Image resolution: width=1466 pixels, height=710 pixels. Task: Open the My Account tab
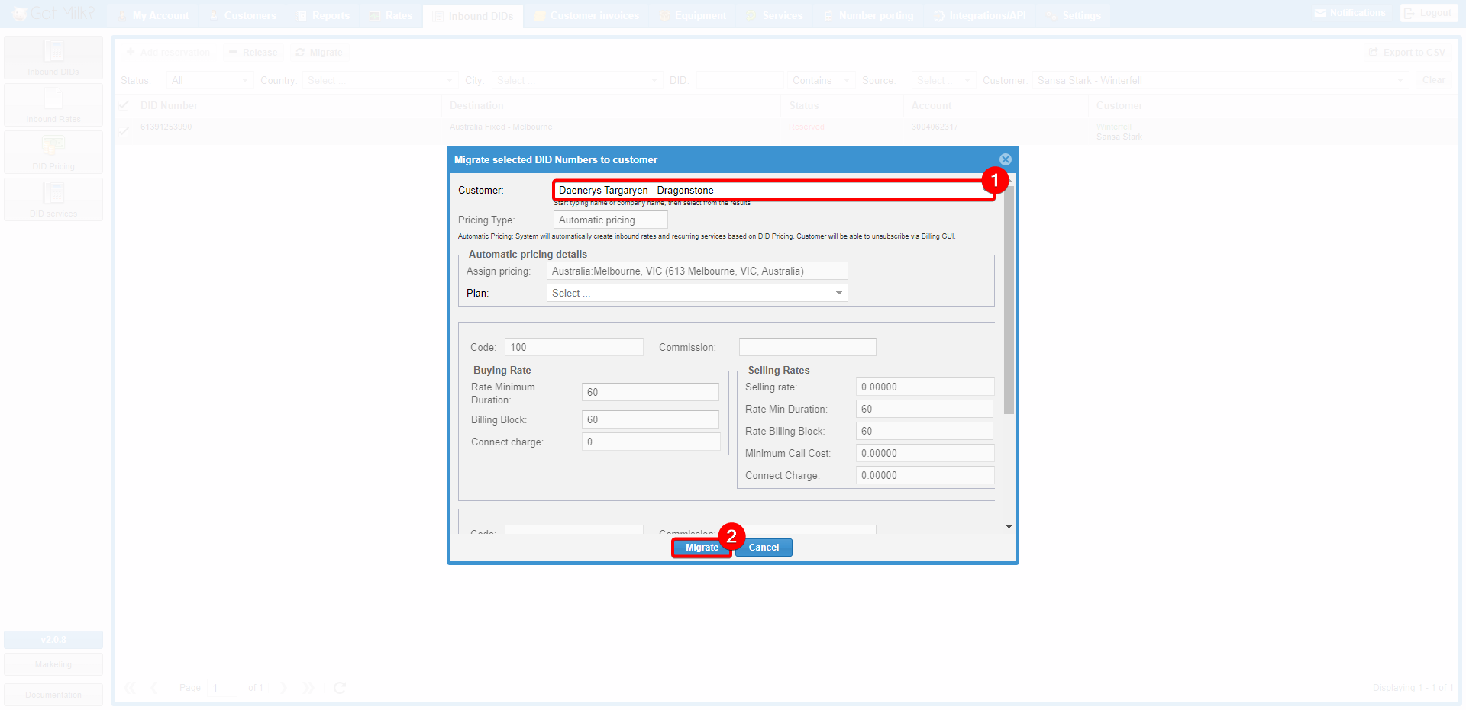click(153, 15)
